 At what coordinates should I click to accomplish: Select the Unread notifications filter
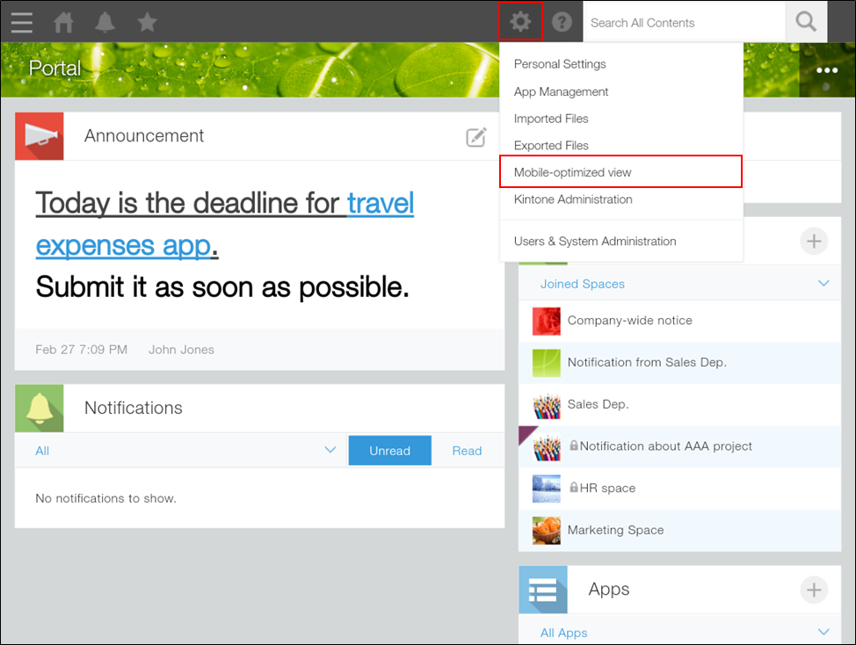tap(389, 450)
